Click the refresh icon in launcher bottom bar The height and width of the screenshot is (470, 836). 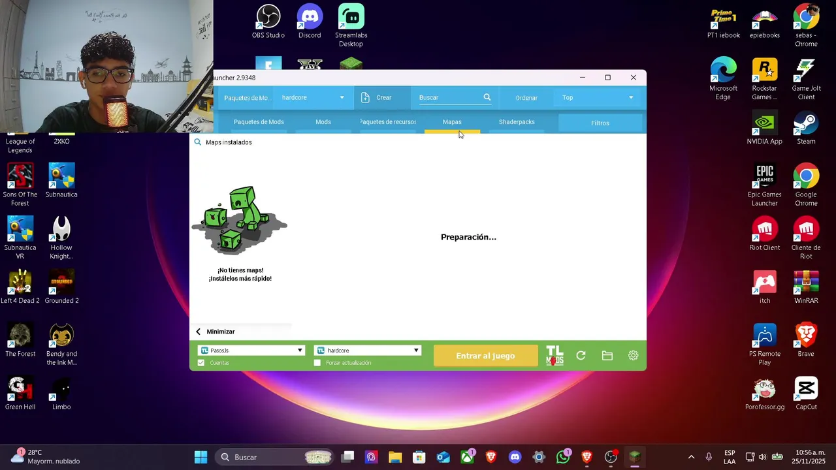pos(581,356)
